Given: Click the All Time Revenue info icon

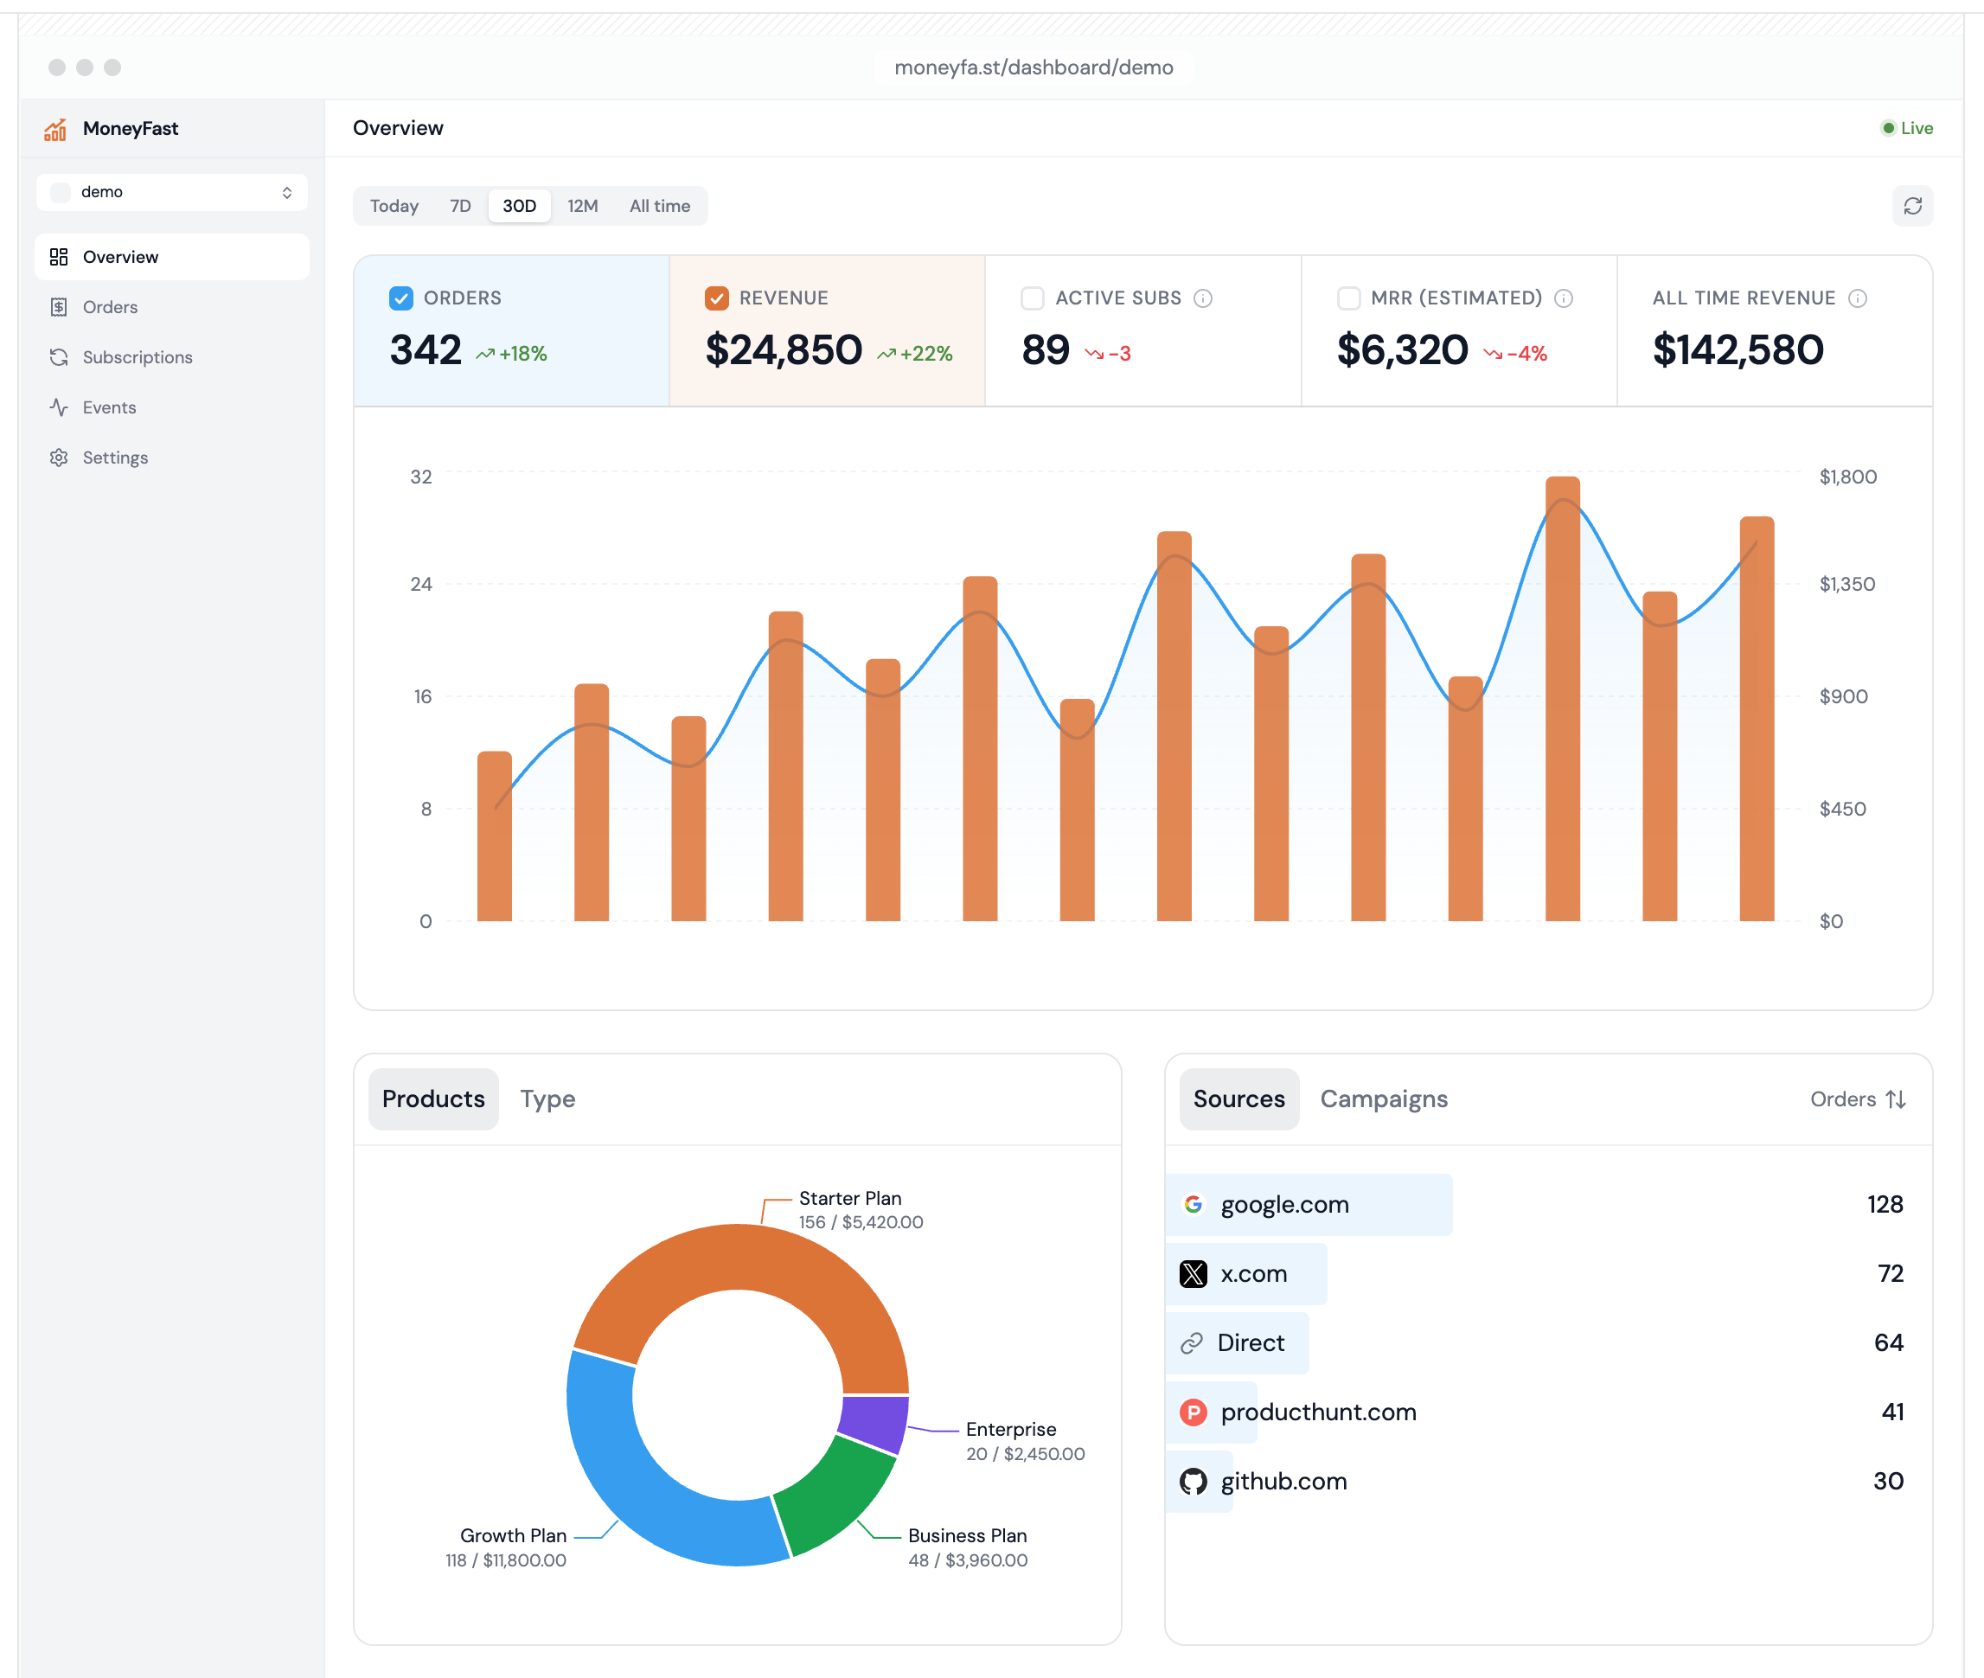Looking at the screenshot, I should point(1857,298).
